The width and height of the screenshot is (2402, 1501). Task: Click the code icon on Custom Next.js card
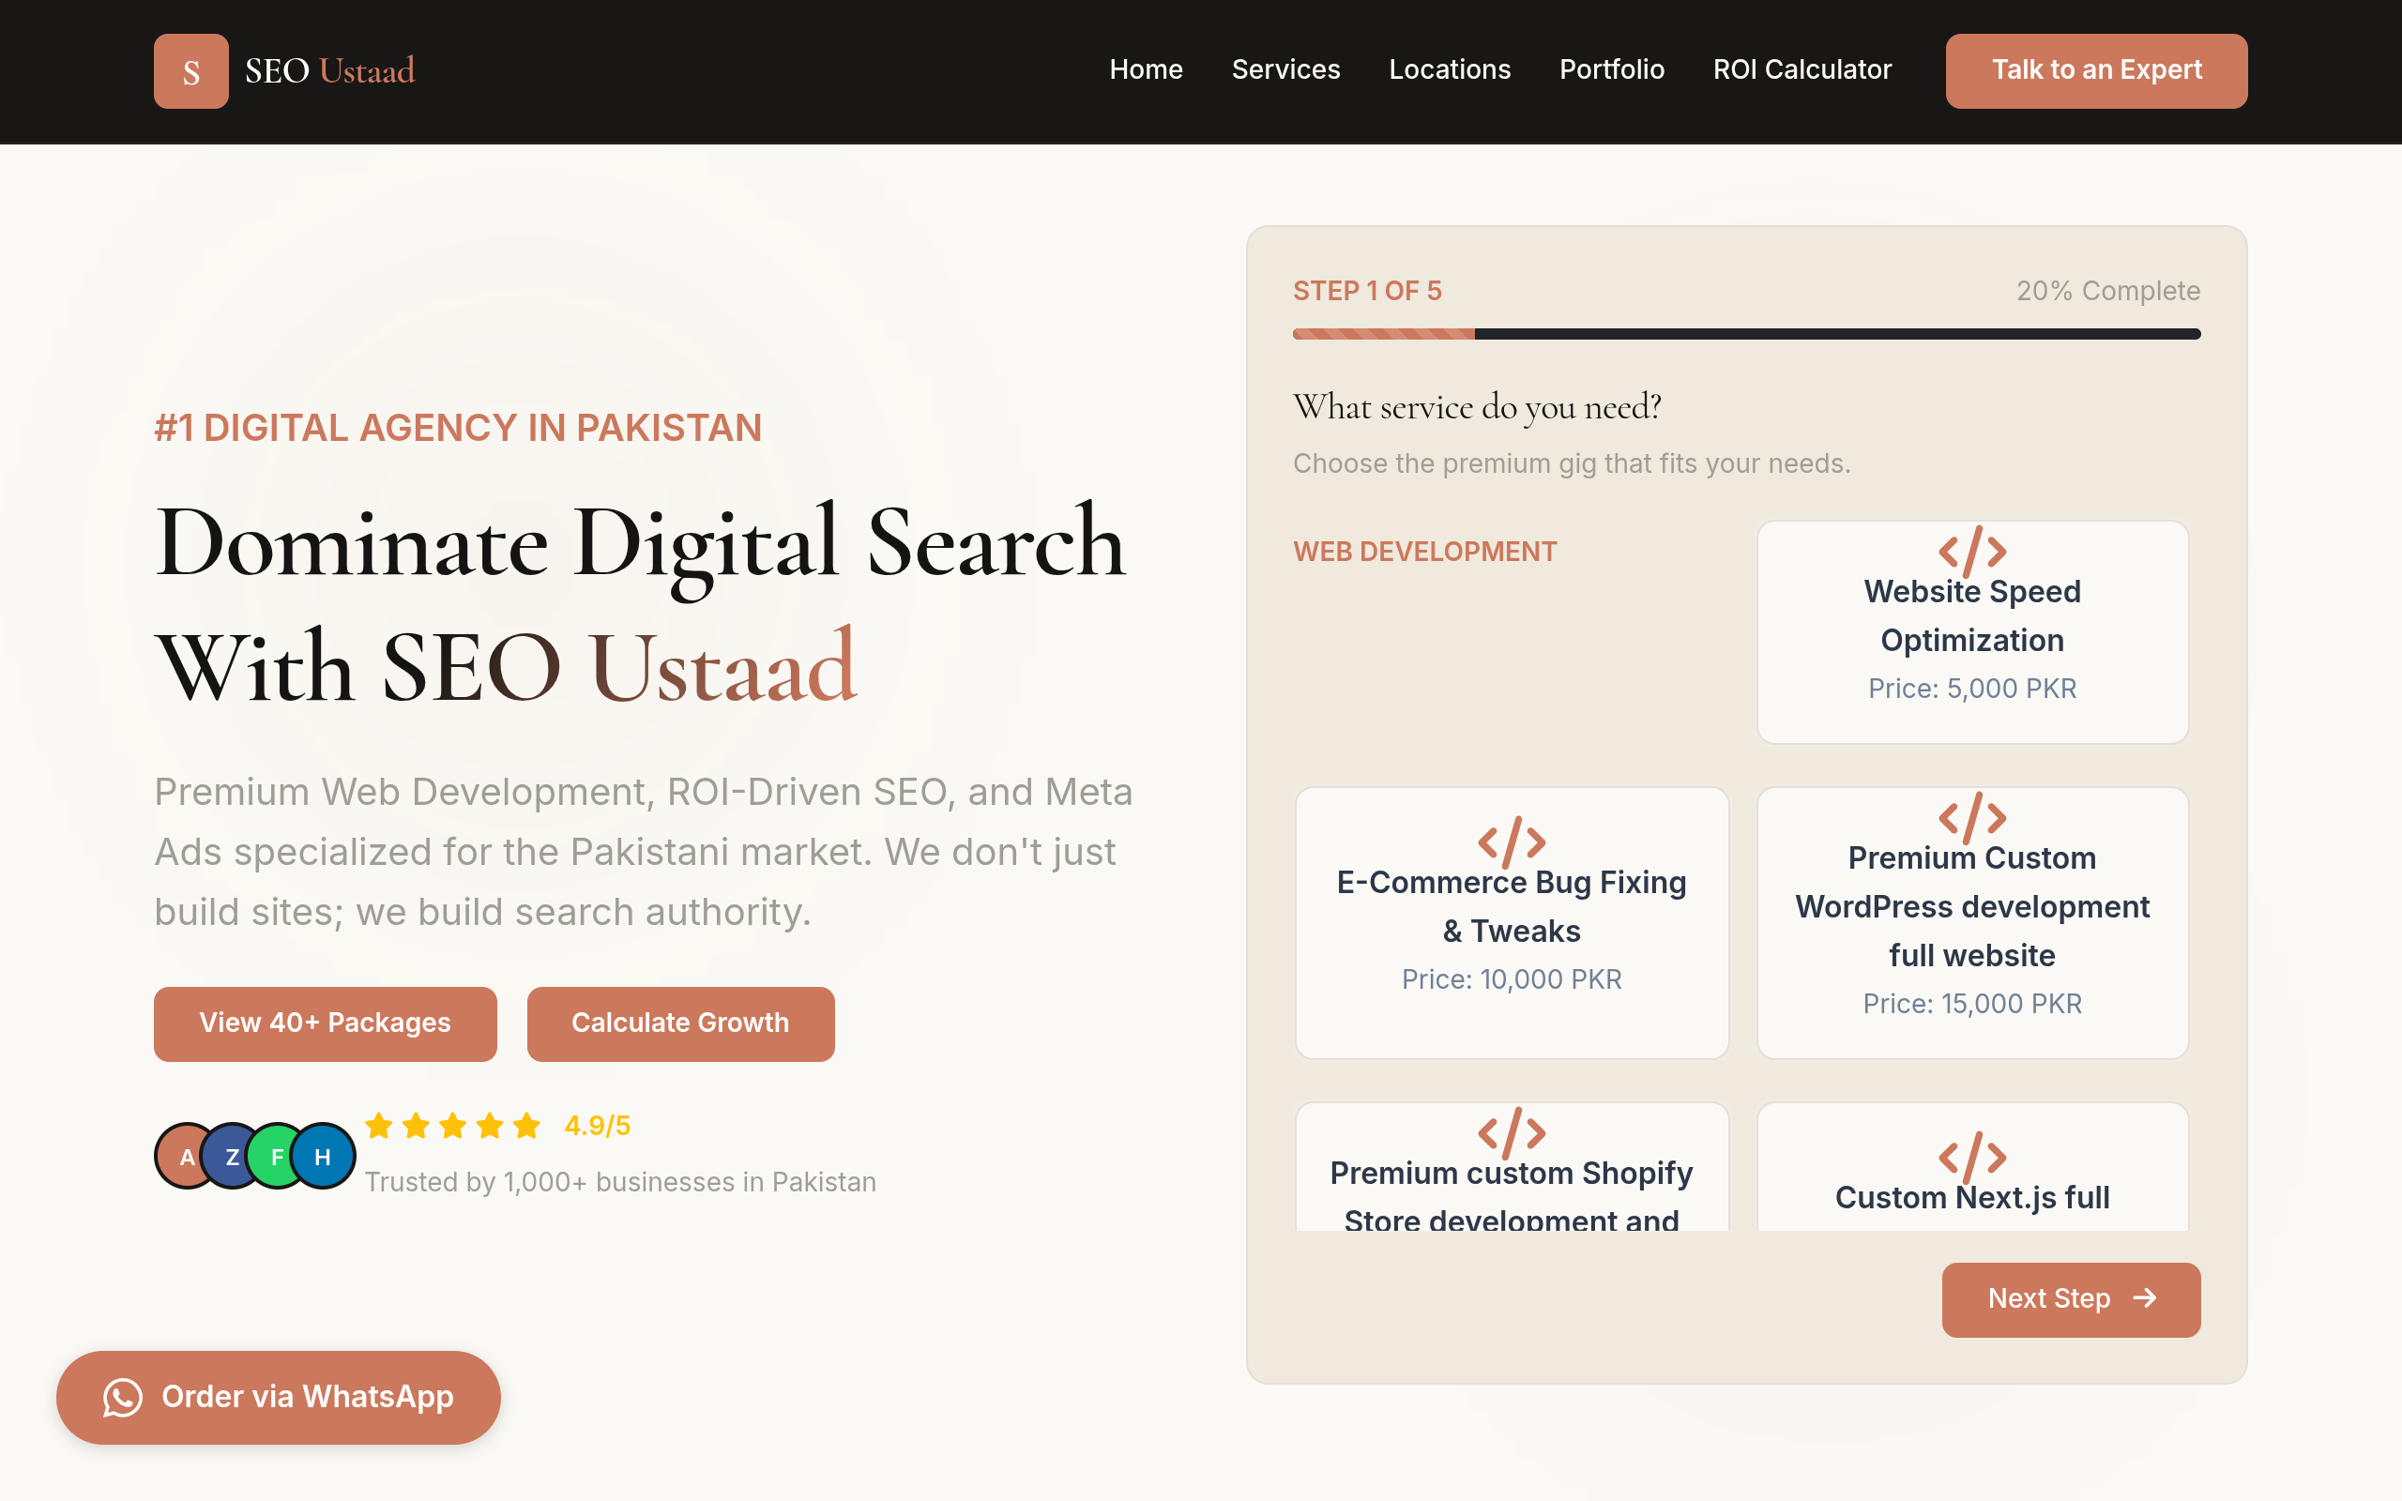click(1972, 1157)
